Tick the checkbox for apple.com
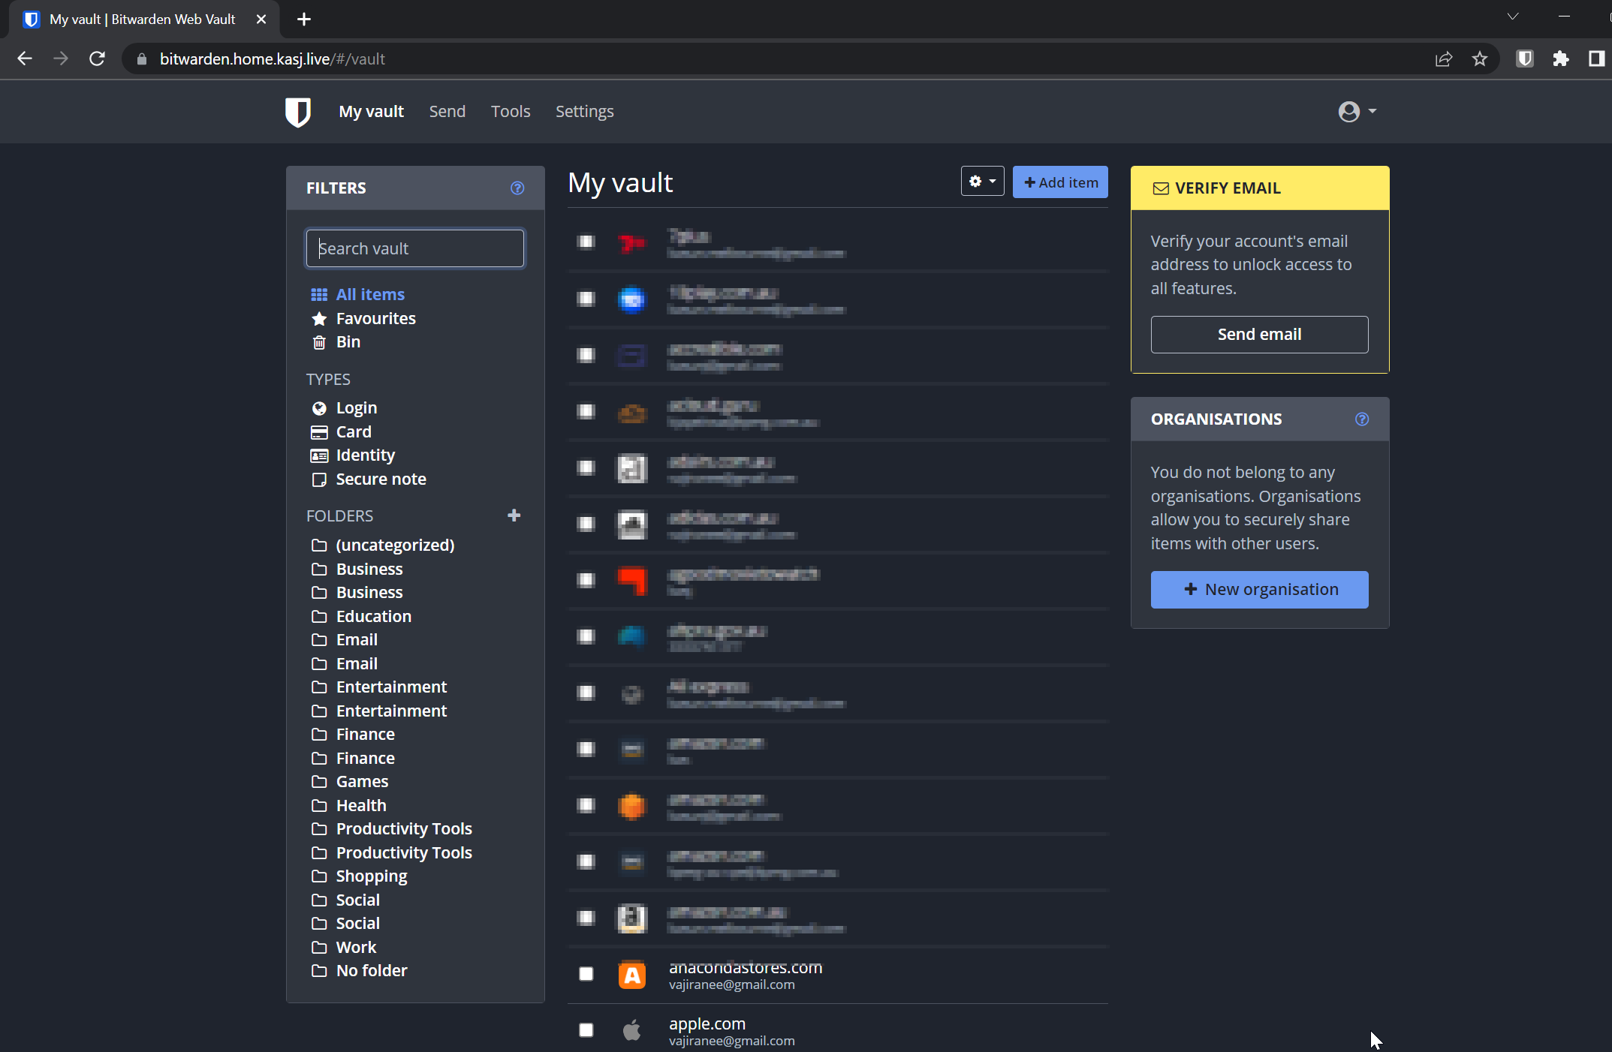 click(x=586, y=1030)
